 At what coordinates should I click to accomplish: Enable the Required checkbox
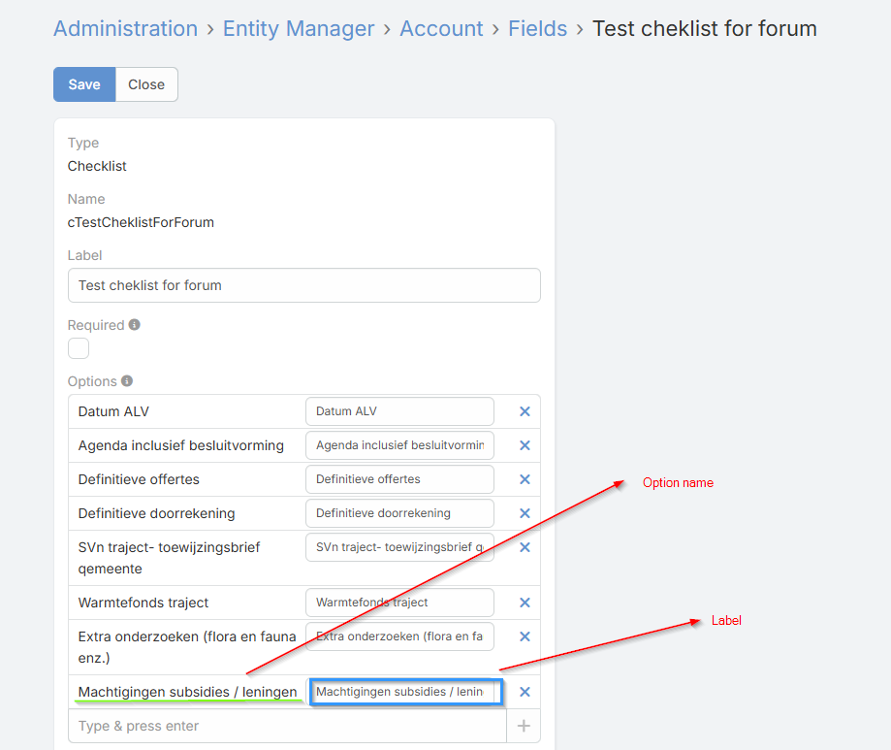tap(79, 348)
